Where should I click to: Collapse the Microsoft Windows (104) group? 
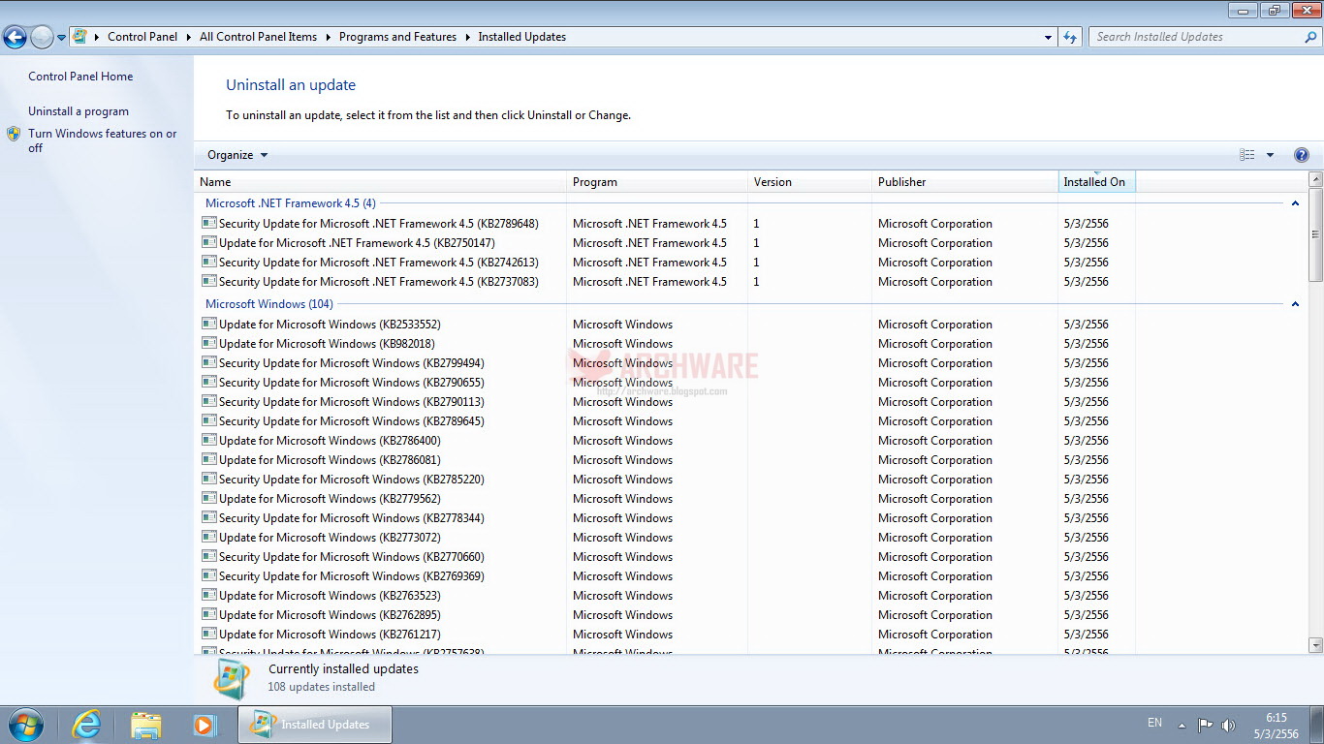[x=1295, y=304]
